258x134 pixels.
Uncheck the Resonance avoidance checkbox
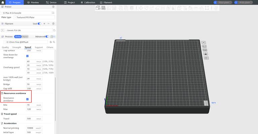(28, 99)
